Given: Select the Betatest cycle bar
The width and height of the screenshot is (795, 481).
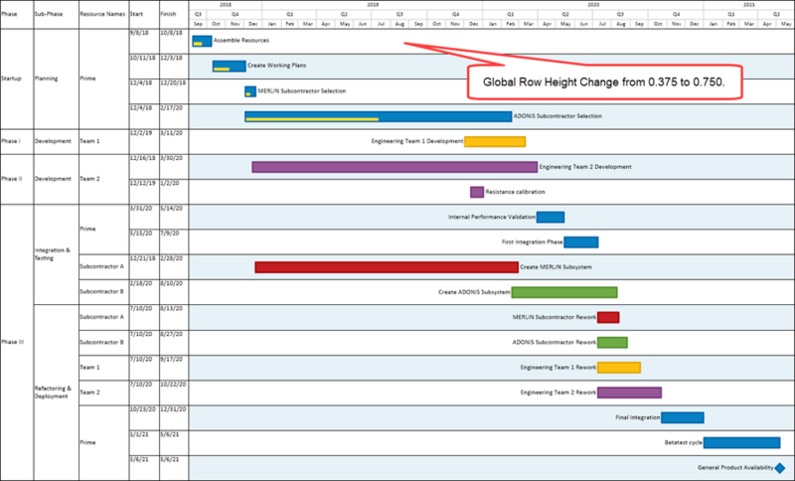Looking at the screenshot, I should point(741,442).
